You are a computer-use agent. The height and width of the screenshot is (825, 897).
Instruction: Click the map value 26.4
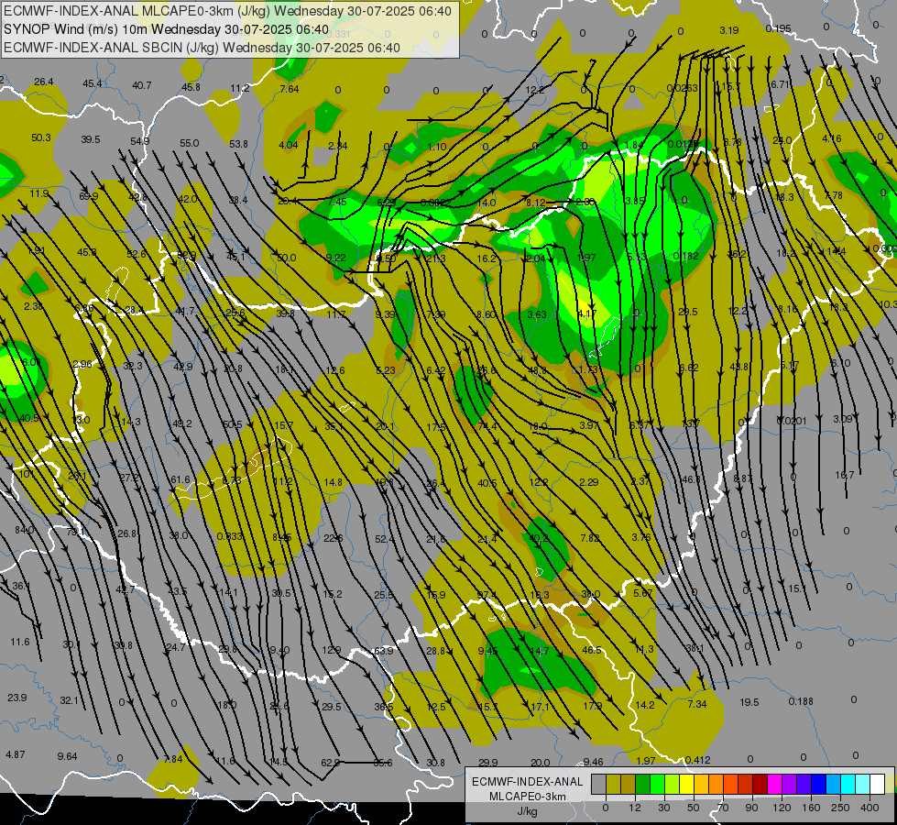(43, 82)
